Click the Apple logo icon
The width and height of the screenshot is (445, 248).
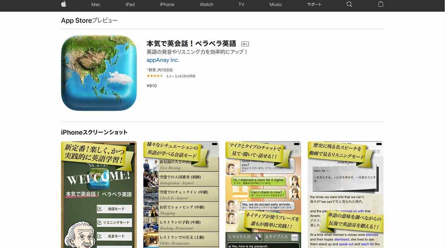pos(63,4)
